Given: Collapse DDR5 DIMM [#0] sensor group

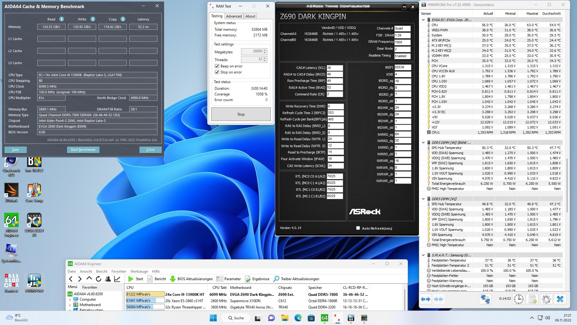Looking at the screenshot, I should click(423, 143).
